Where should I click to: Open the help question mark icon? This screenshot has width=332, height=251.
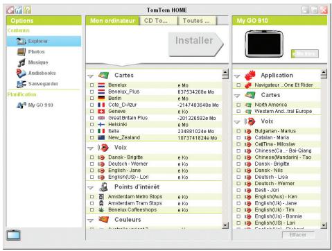click(27, 10)
